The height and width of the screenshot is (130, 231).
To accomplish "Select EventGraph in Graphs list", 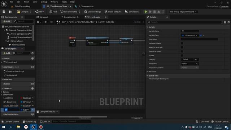I will point(12,62).
